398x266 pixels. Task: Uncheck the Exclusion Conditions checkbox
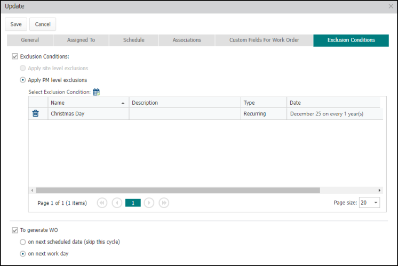click(x=15, y=56)
